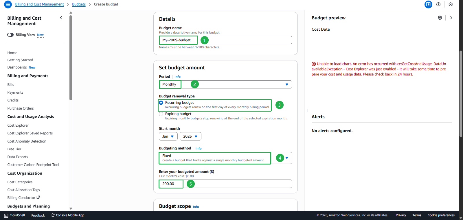Open Cost Explorer in the sidebar
Screen dimensions: 463x220
point(18,125)
